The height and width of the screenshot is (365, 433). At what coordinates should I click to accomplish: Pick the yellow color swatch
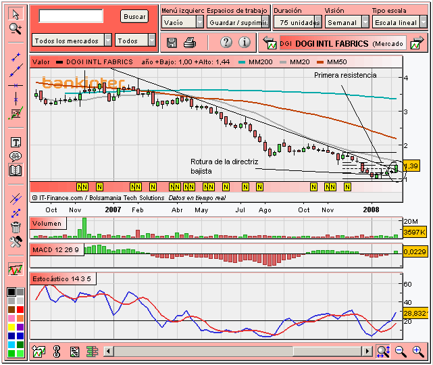point(11,327)
